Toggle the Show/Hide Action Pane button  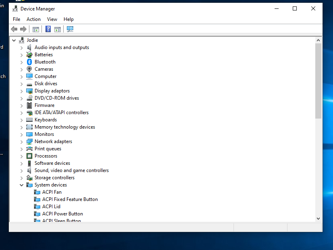58,29
